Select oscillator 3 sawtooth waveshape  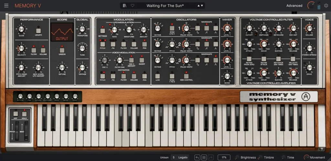coord(207,60)
